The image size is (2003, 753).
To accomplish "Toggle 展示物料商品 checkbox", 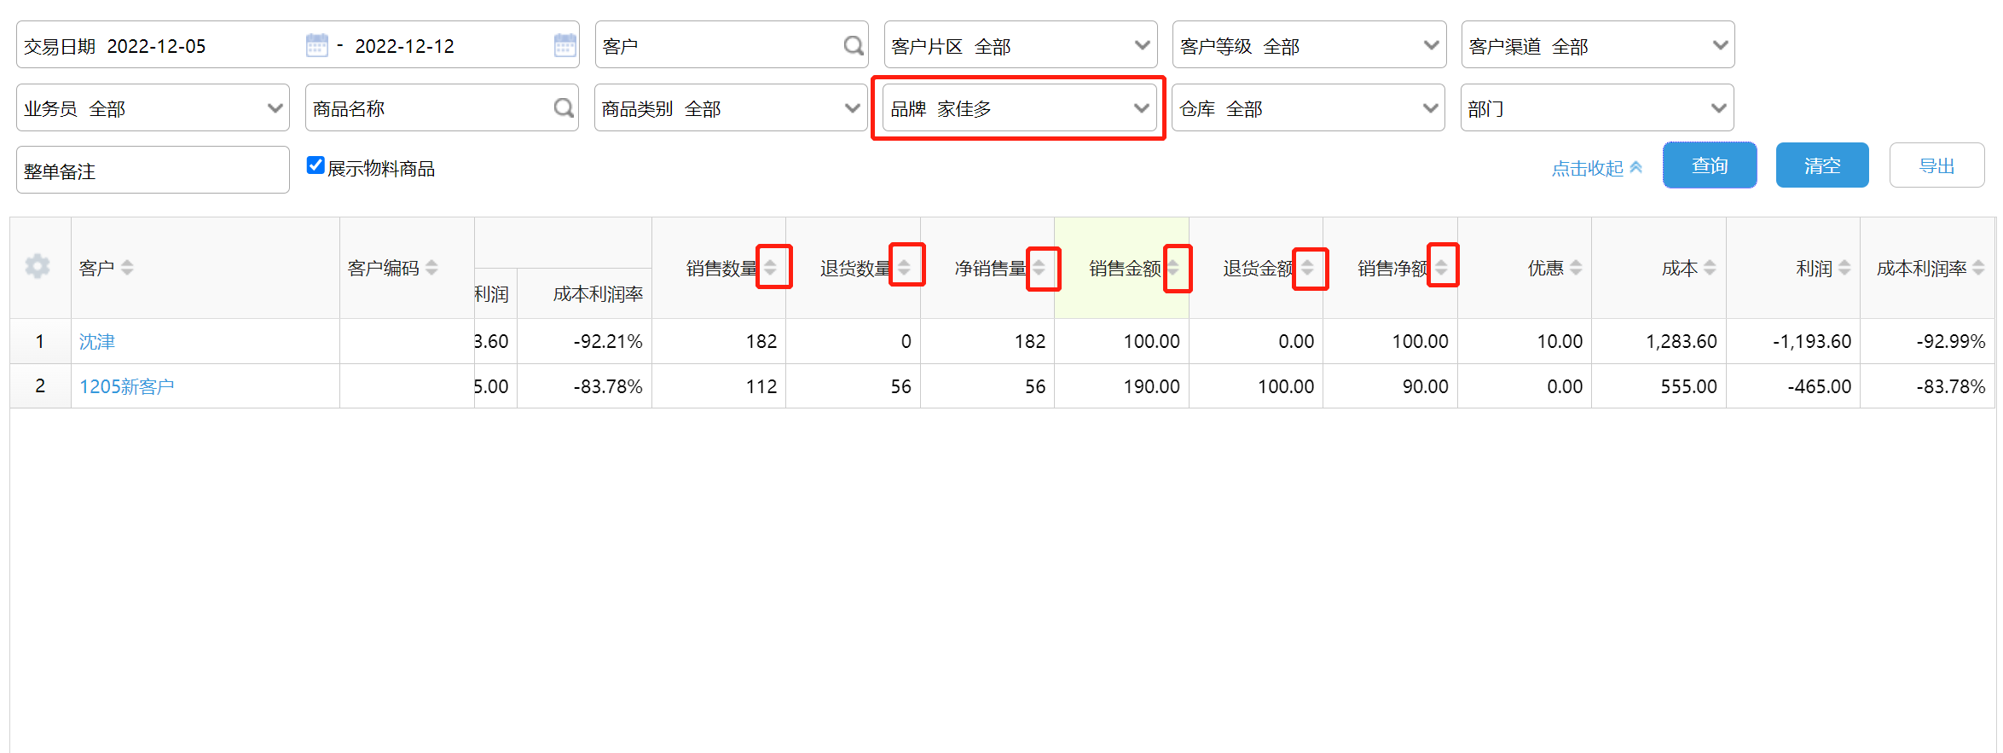I will [x=316, y=165].
